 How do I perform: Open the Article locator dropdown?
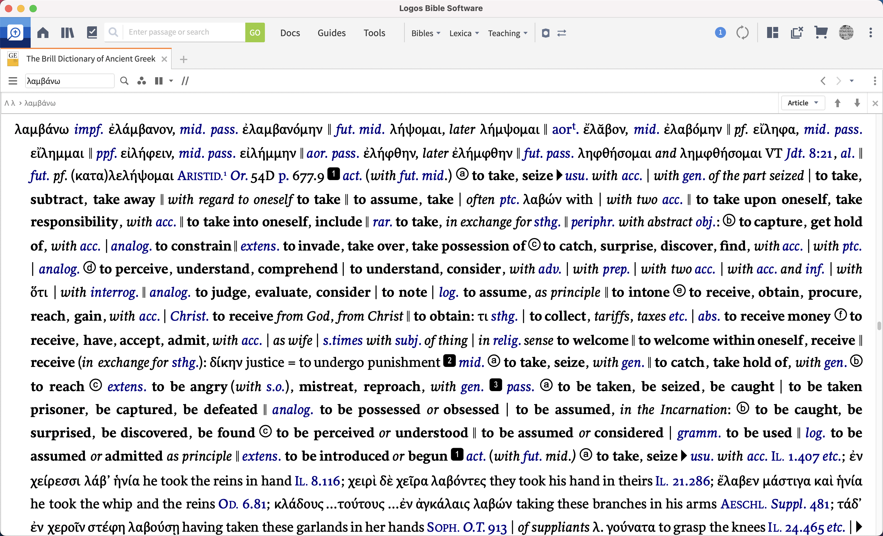(x=803, y=103)
